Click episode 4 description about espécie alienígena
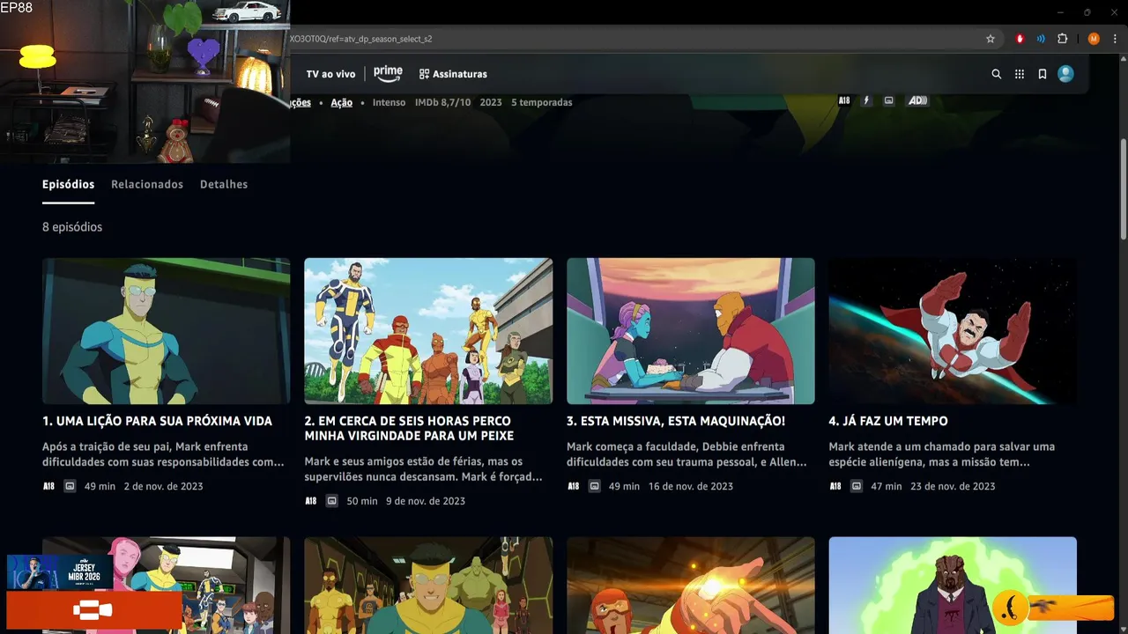Viewport: 1128px width, 634px height. pyautogui.click(x=941, y=454)
